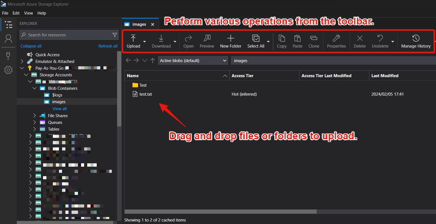Click the forward navigation arrow

tap(136, 60)
